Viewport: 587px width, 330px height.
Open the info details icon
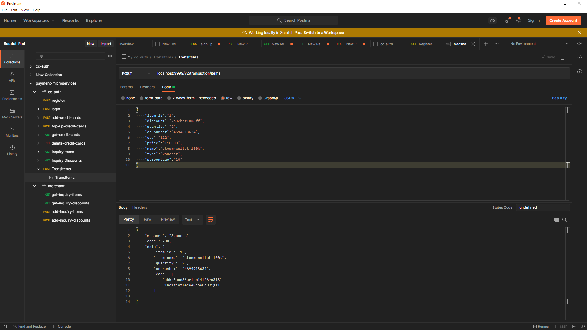coord(580,72)
